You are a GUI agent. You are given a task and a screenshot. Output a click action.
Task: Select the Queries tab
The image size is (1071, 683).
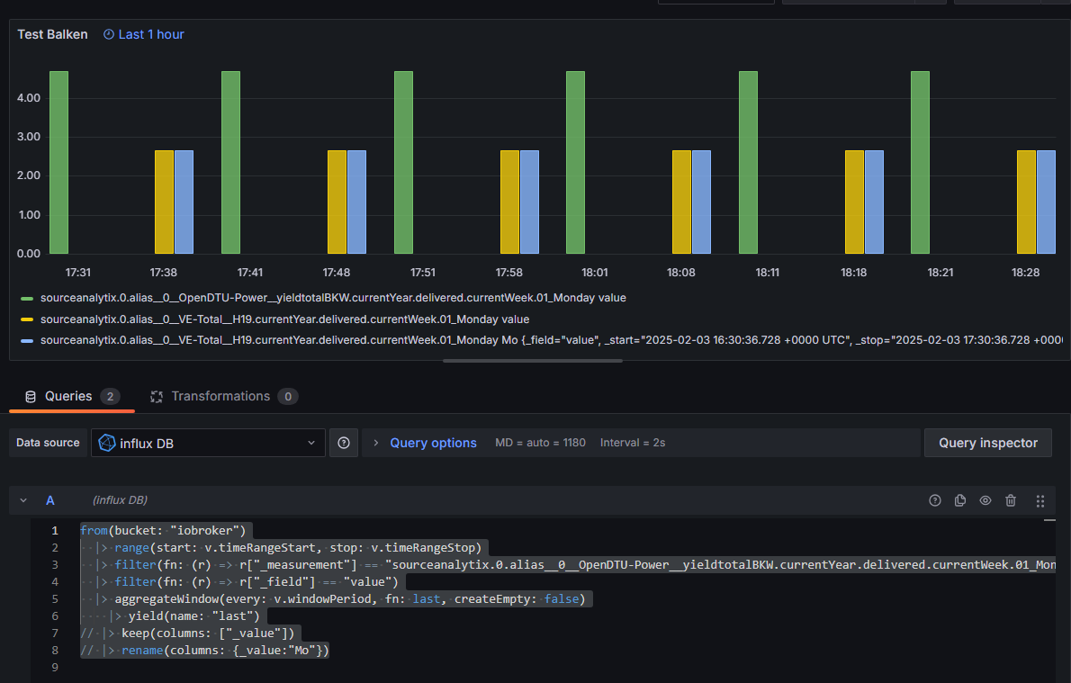[x=68, y=396]
